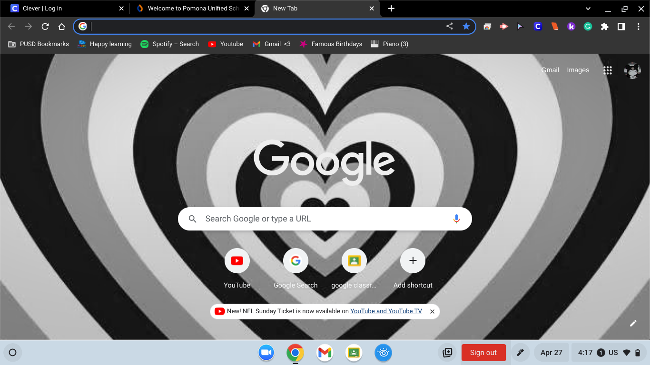Click the Search Google or type a URL box

[325, 219]
